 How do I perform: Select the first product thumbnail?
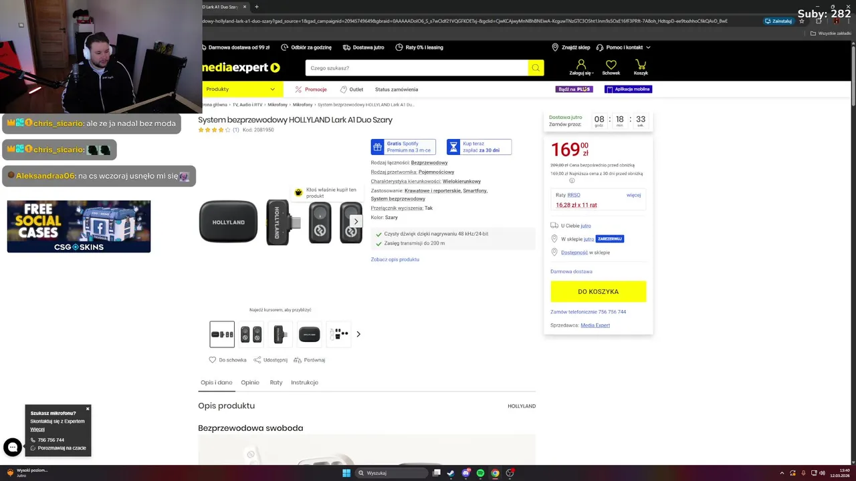pos(222,334)
